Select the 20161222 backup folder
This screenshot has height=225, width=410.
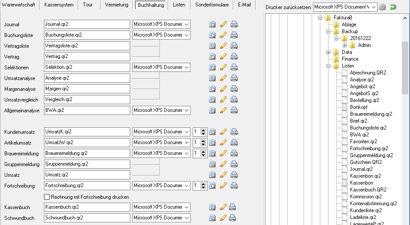360,38
